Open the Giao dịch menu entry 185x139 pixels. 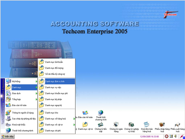(x=21, y=93)
